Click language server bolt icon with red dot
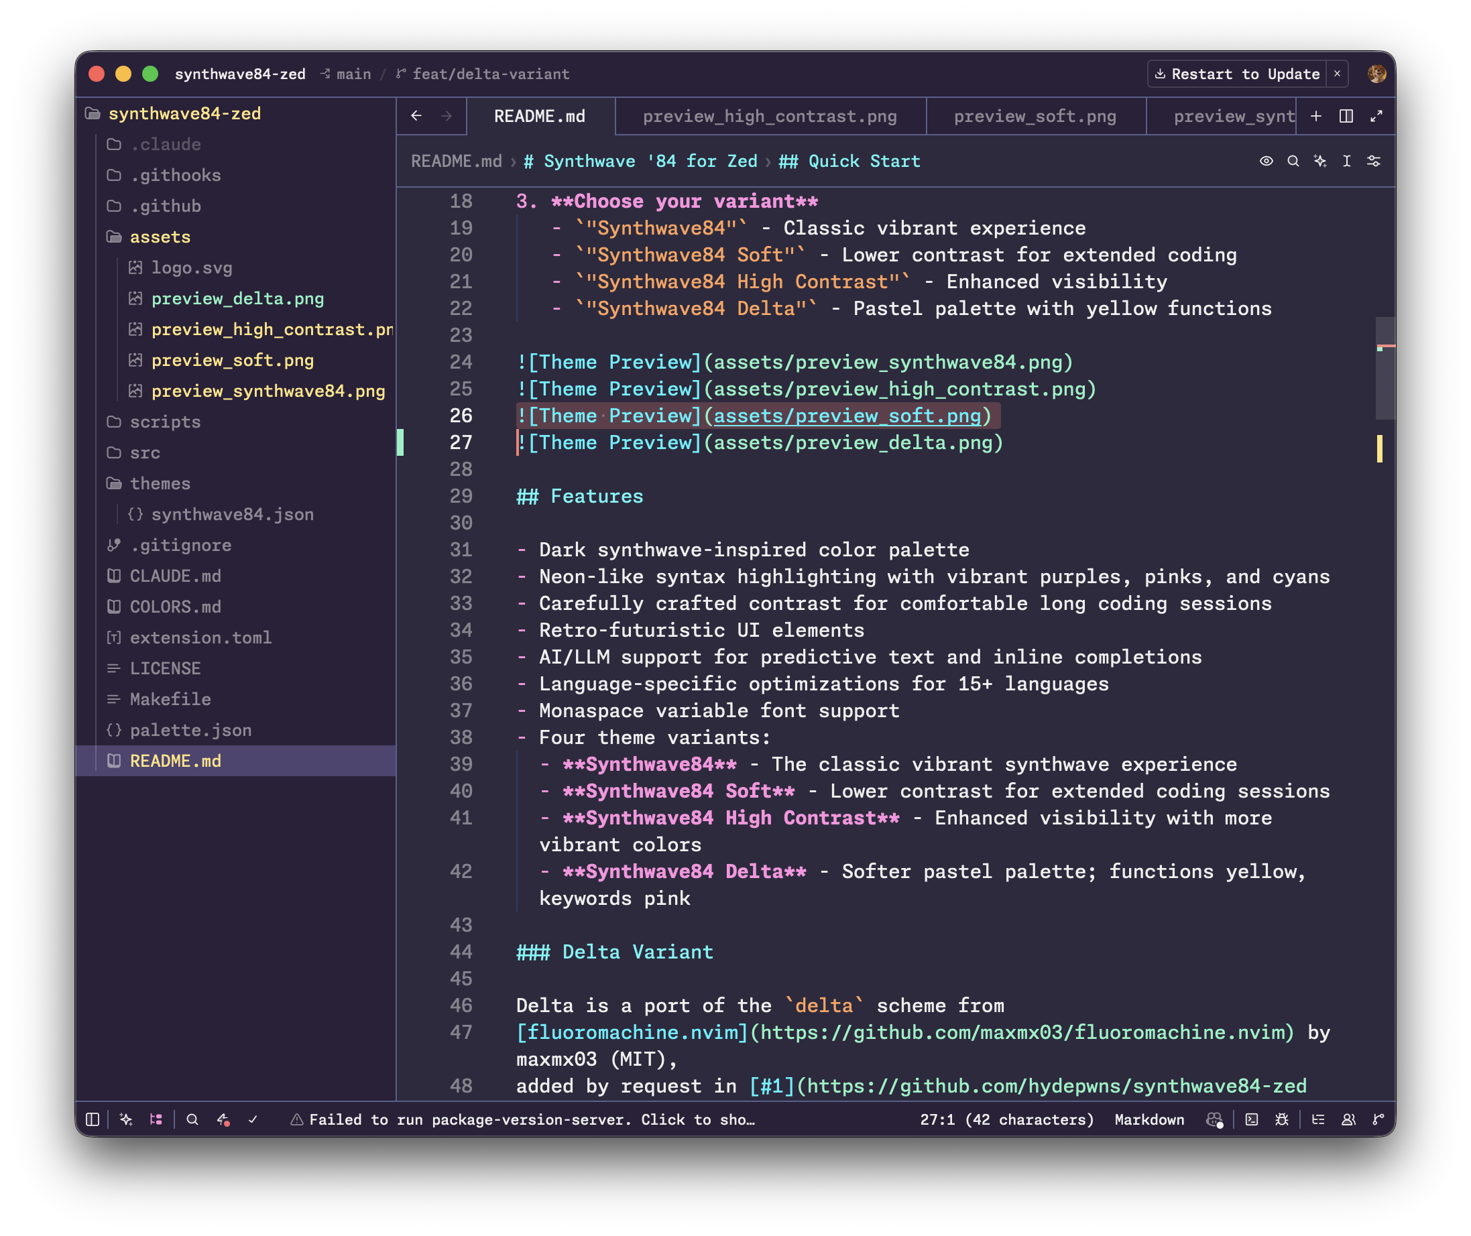Viewport: 1471px width, 1236px height. tap(223, 1119)
